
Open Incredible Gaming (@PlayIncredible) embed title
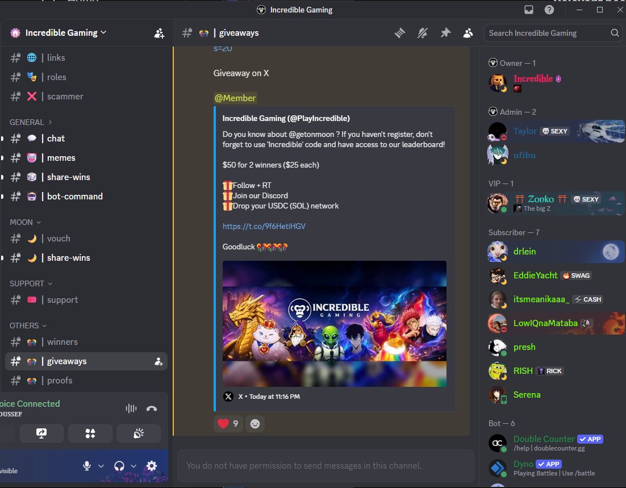(x=286, y=118)
